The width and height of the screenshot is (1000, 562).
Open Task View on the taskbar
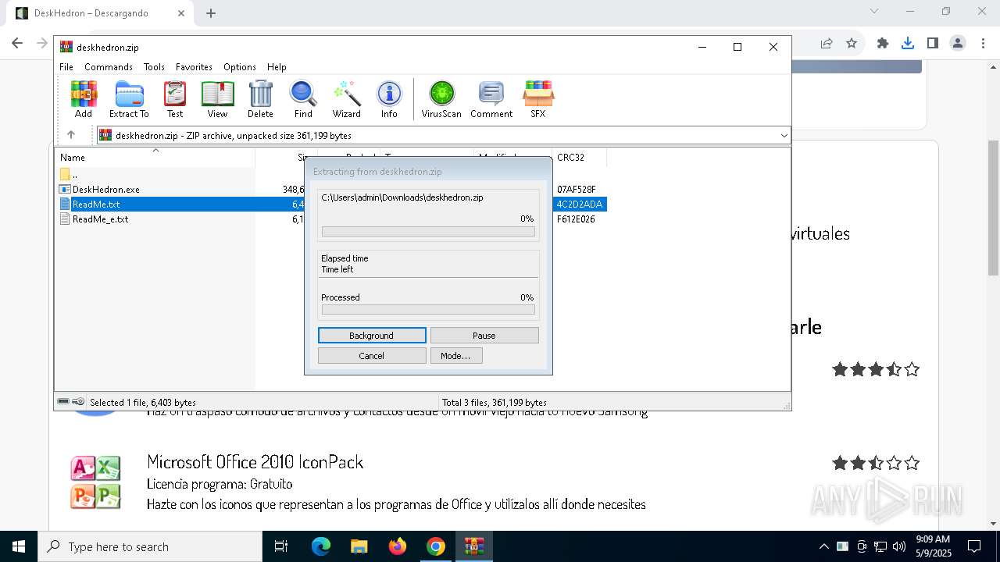pyautogui.click(x=281, y=546)
